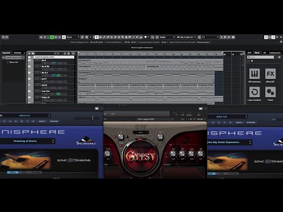Open Guitar Expressivo patch selector
The height and width of the screenshot is (212, 283).
(230, 143)
